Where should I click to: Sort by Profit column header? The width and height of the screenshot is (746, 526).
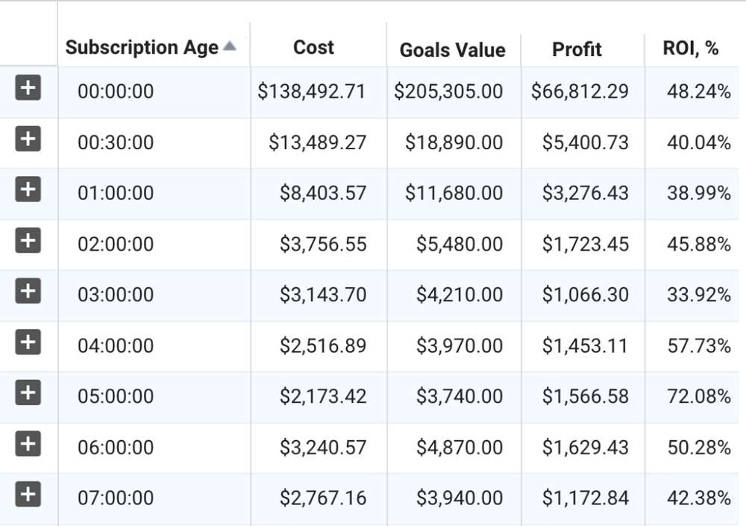tap(577, 50)
